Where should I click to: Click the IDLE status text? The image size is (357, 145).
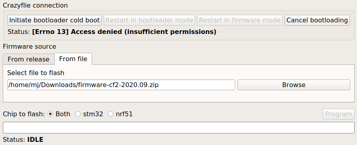point(35,139)
